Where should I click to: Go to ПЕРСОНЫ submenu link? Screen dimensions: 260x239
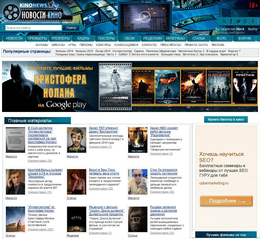click(86, 45)
